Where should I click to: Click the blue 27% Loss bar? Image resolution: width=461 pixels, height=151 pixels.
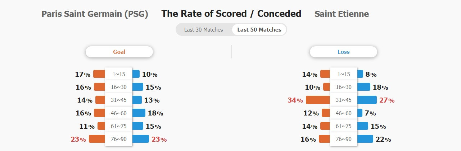pos(367,100)
